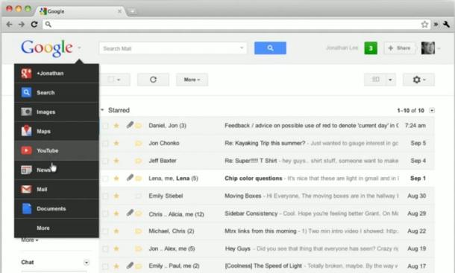Open the settings gear menu
This screenshot has width=455, height=273.
[x=418, y=80]
